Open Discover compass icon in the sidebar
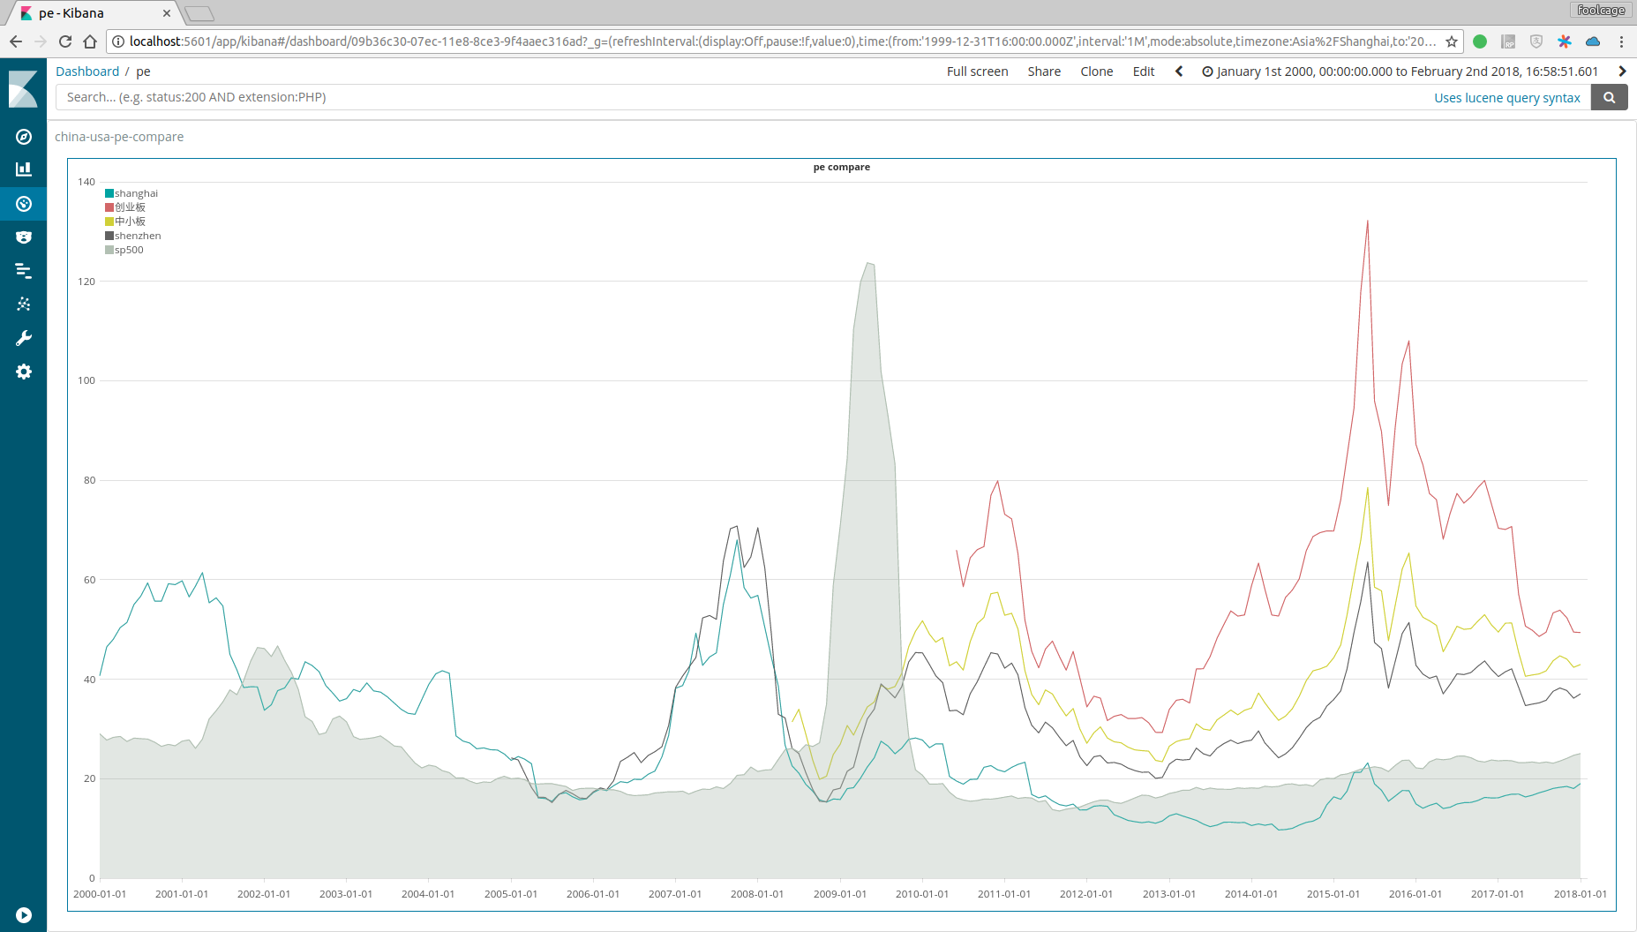 click(x=24, y=137)
